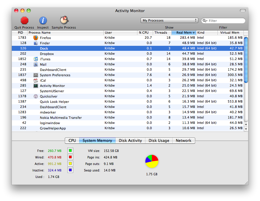Click the Used 1.74 GB value

pos(53,177)
